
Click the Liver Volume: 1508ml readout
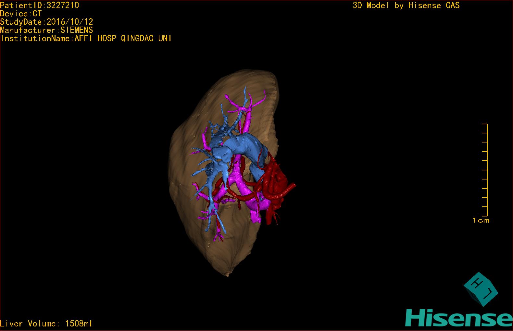46,324
